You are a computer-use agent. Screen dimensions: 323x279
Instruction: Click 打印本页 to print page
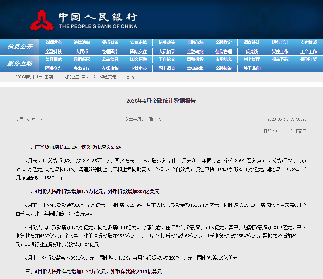(271, 131)
